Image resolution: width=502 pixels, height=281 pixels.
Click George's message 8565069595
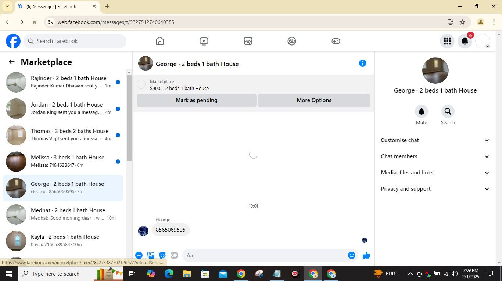[x=171, y=230]
